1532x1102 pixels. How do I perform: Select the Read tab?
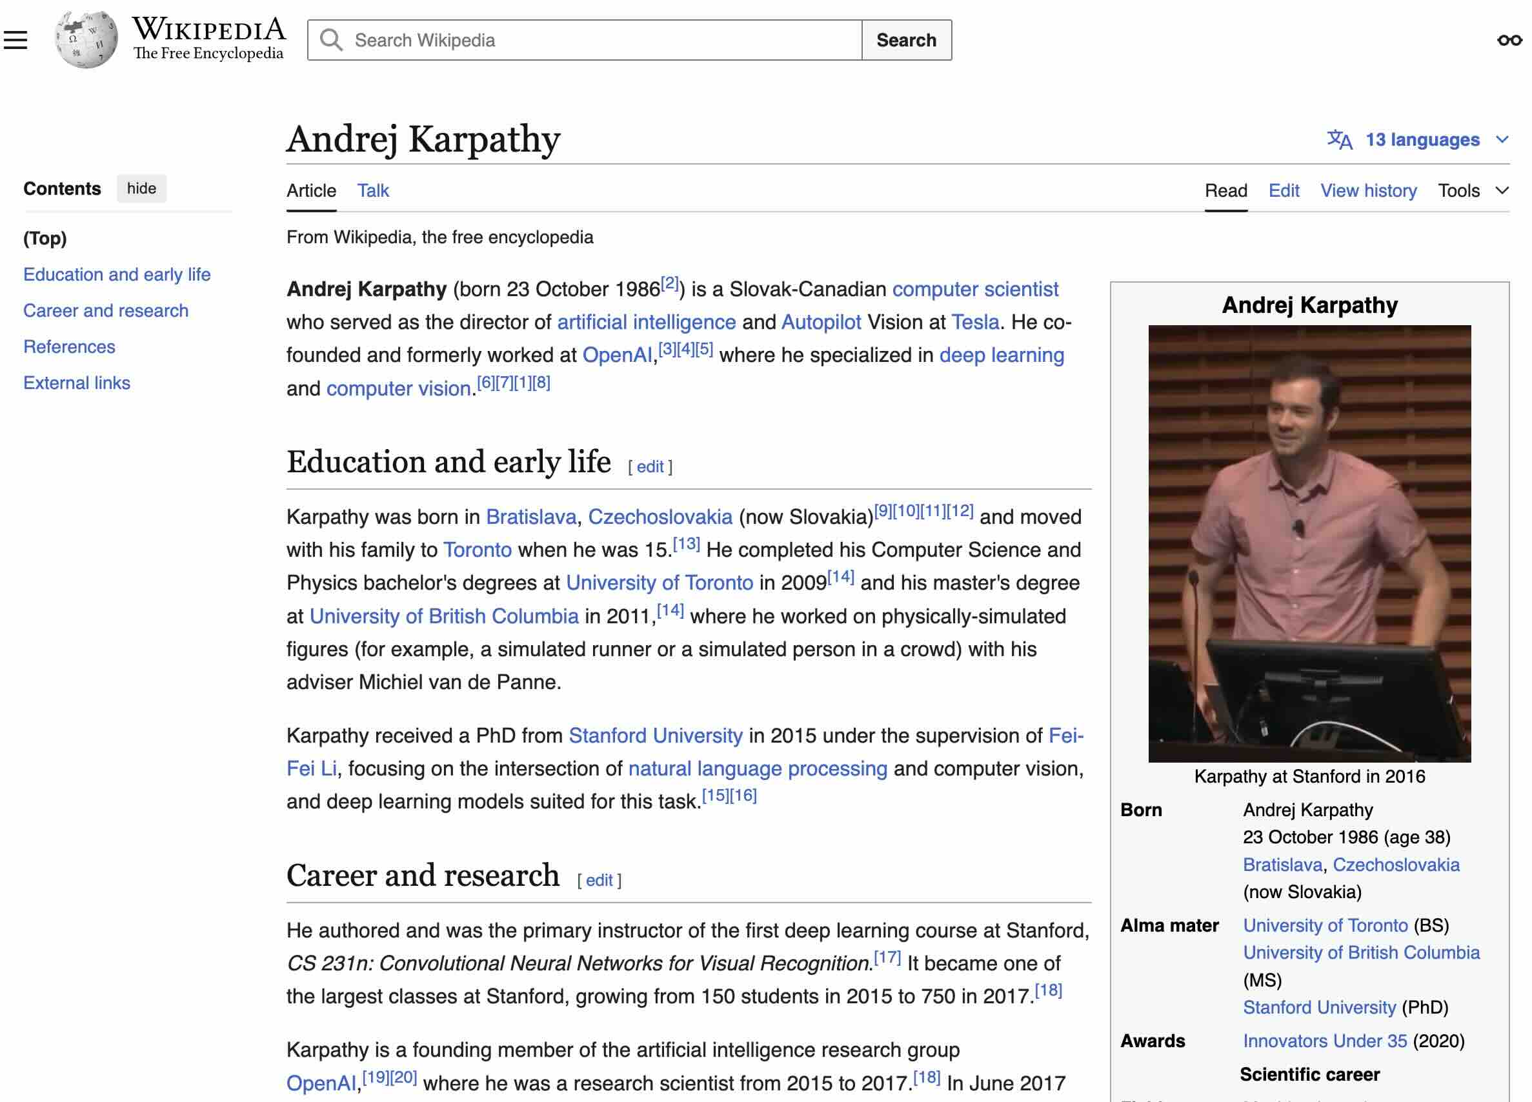(x=1225, y=191)
